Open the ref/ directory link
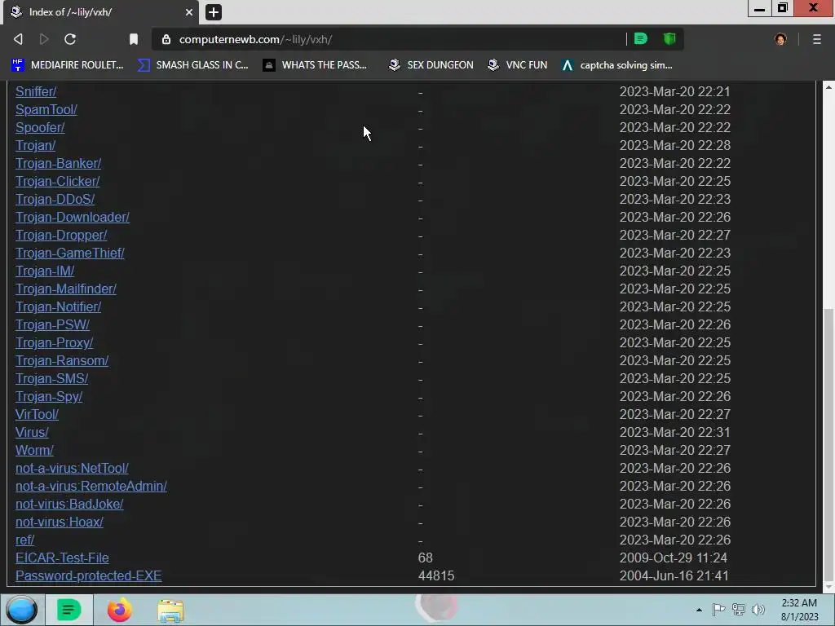 click(x=25, y=540)
